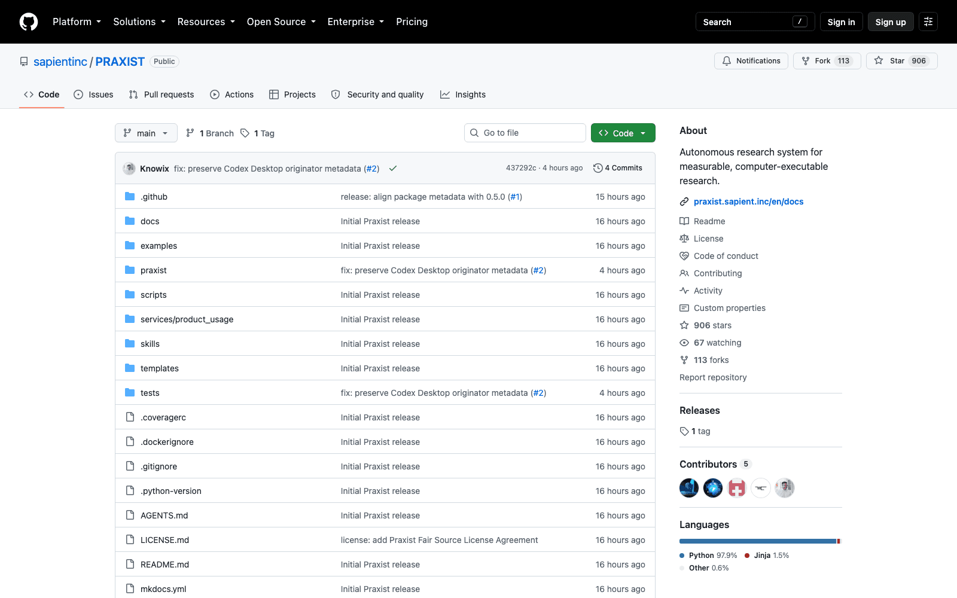This screenshot has width=957, height=598.
Task: Click the docs folder icon
Action: pos(130,221)
